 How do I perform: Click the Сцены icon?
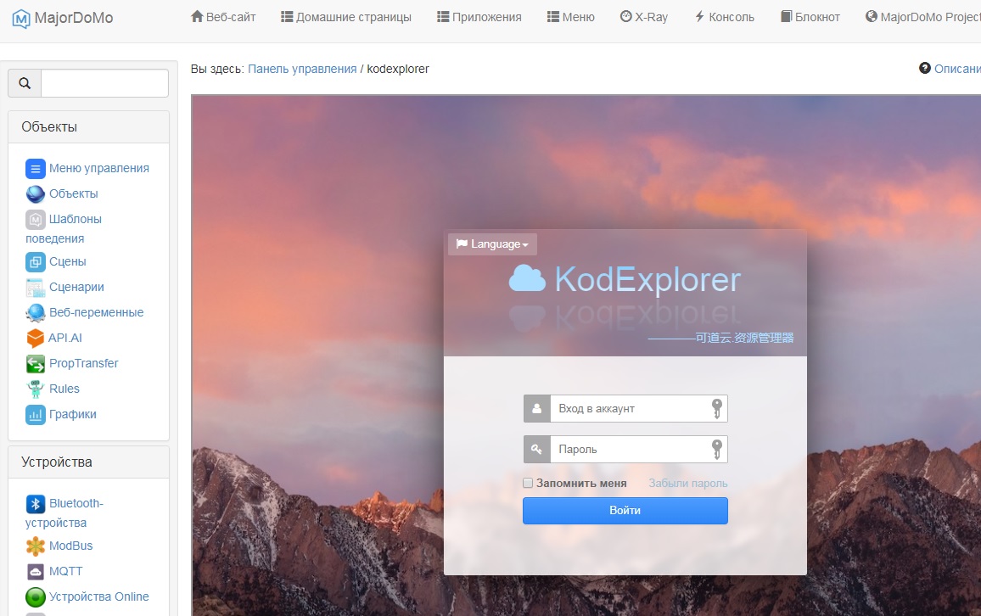(x=35, y=262)
